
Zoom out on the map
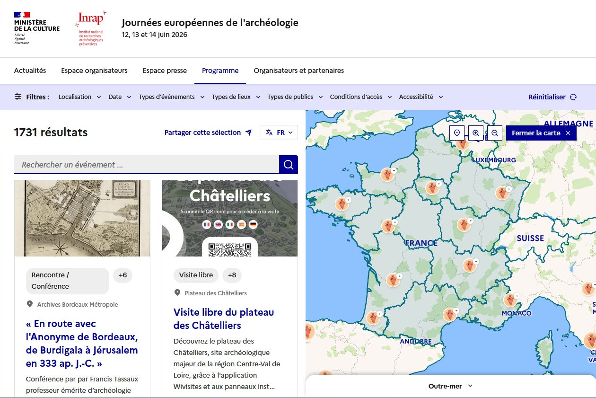(495, 133)
